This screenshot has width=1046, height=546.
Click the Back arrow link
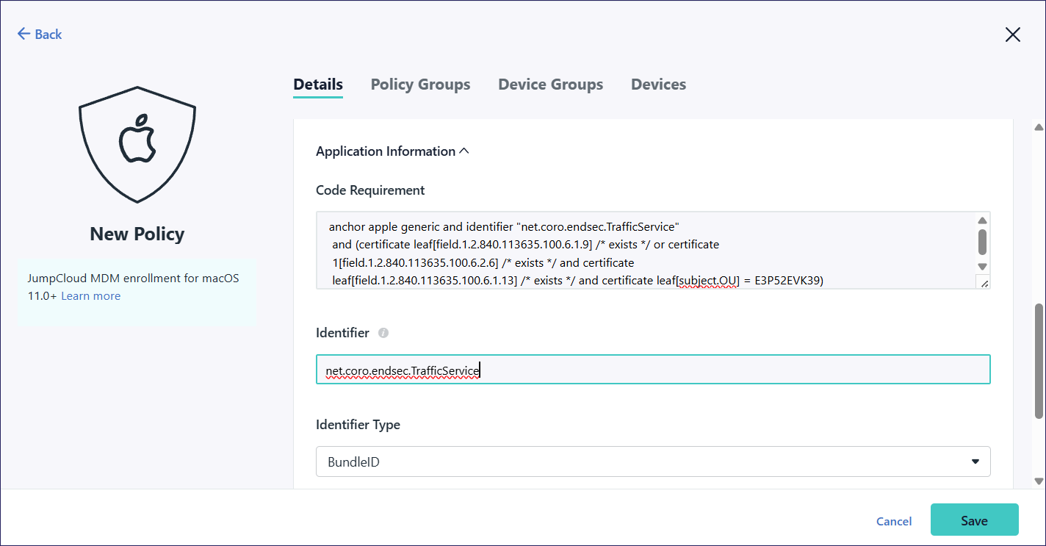pos(40,34)
